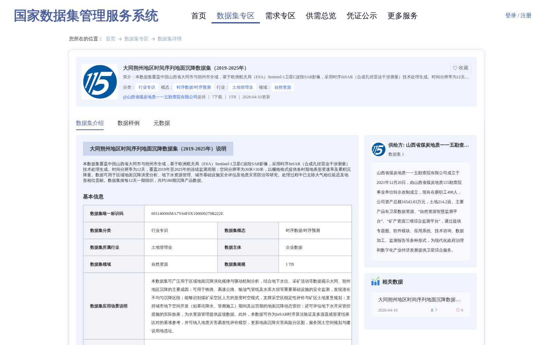Open the 凭证公示 navigation menu

[x=362, y=16]
